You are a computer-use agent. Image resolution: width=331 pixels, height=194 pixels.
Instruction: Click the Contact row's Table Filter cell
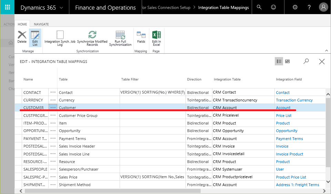(x=153, y=92)
